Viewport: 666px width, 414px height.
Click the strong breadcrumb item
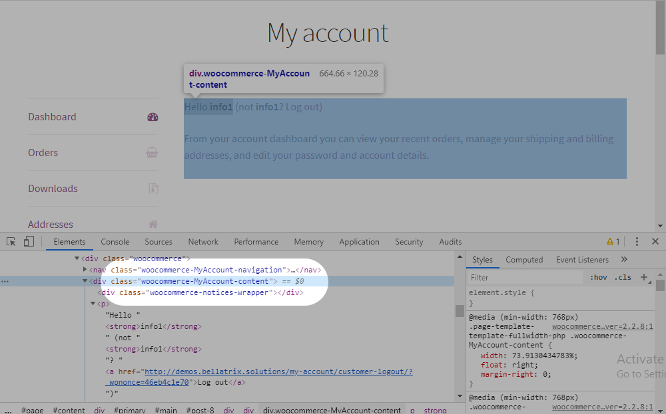[x=435, y=410]
